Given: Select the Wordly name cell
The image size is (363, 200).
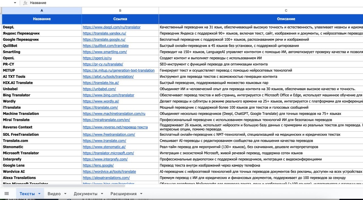Looking at the screenshot, I should (x=42, y=101).
